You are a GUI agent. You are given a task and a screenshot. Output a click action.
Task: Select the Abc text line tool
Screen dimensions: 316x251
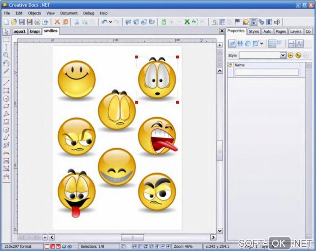pyautogui.click(x=6, y=153)
